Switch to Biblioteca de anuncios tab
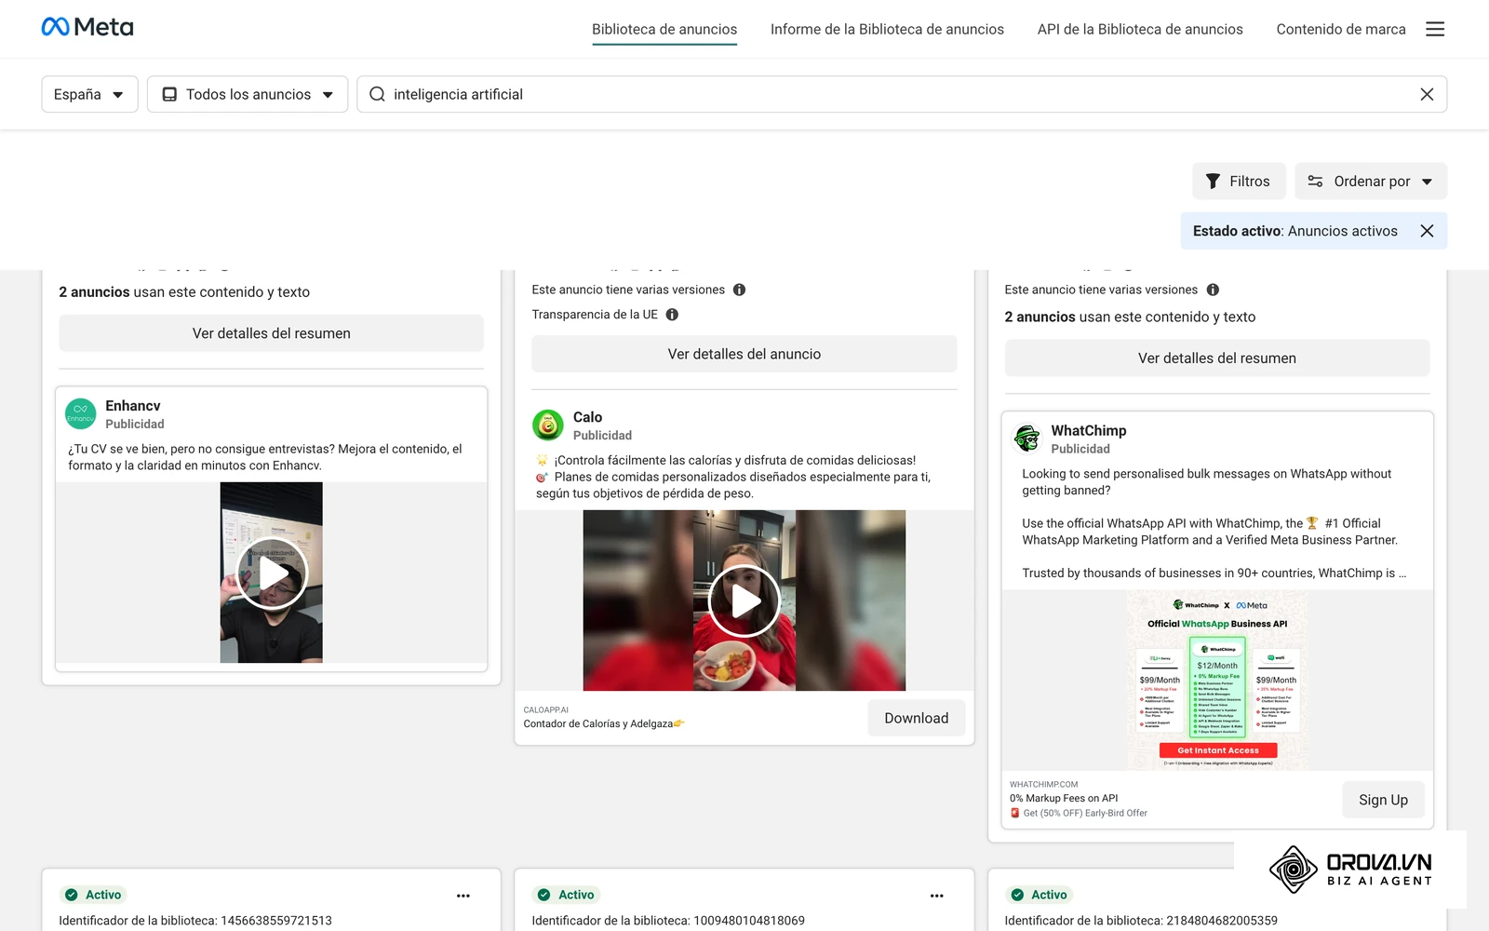This screenshot has height=931, width=1489. click(664, 29)
